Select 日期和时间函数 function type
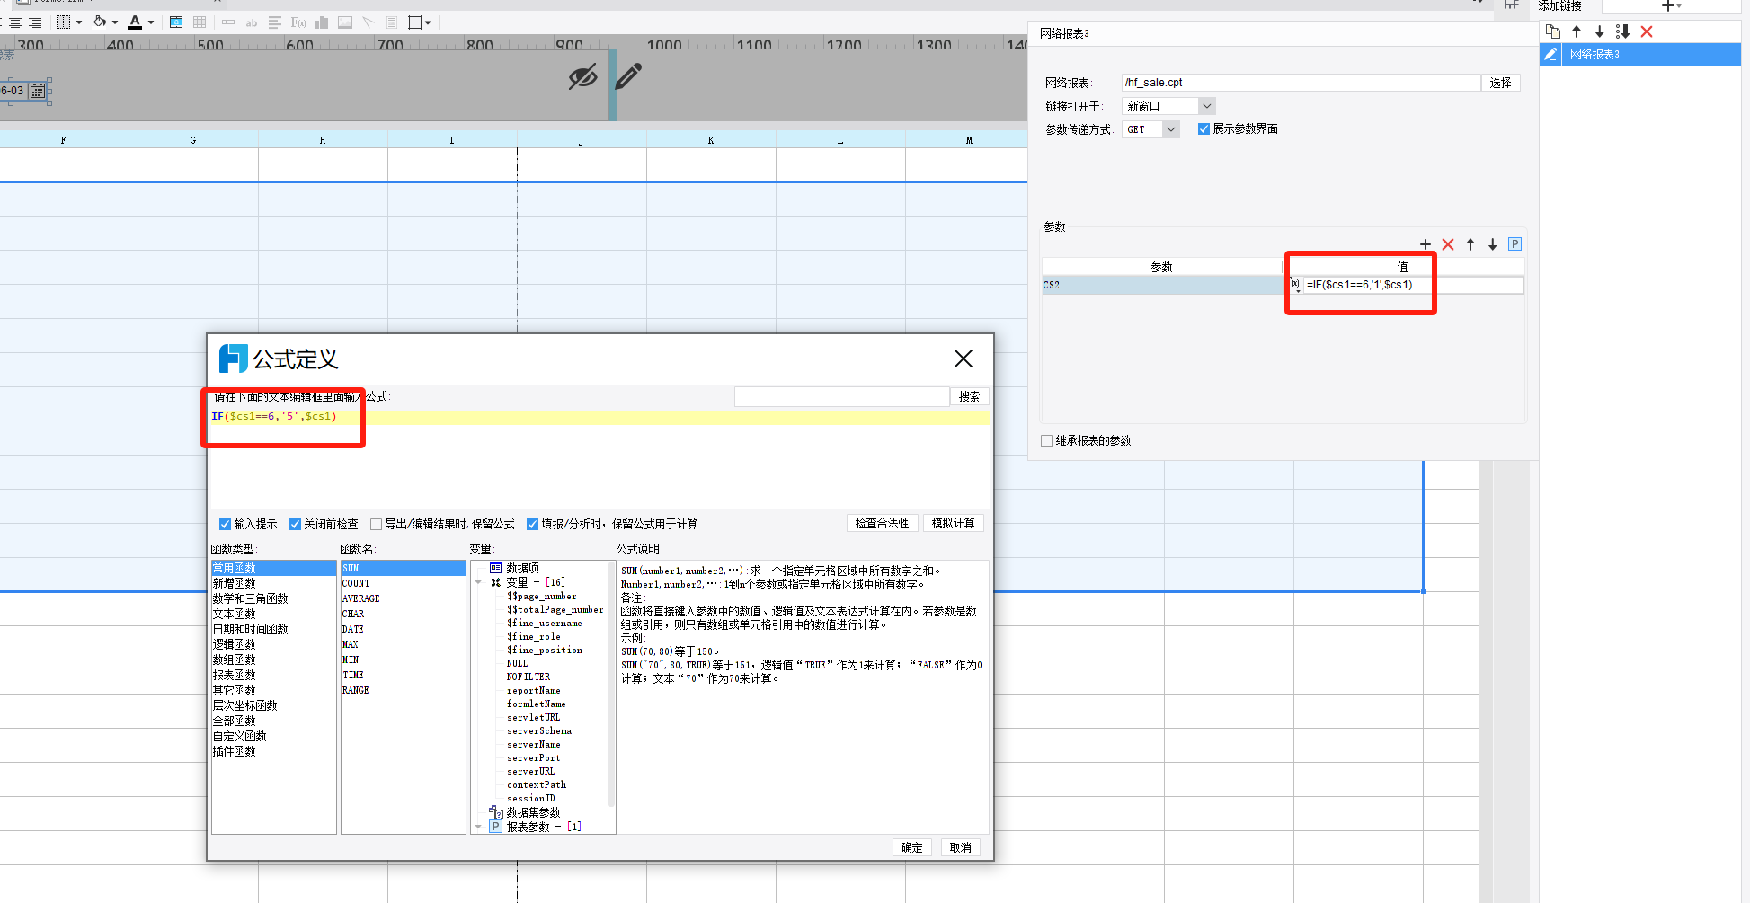 [x=251, y=629]
